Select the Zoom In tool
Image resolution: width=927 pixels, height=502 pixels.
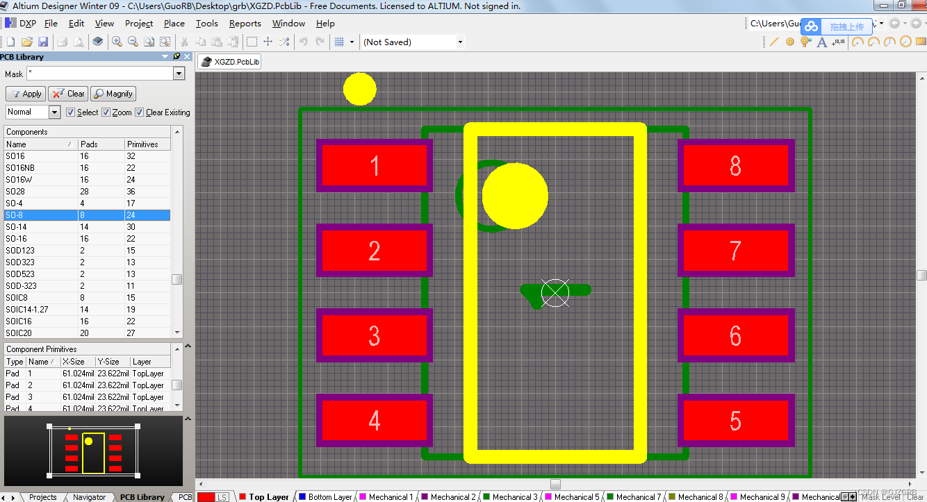115,41
